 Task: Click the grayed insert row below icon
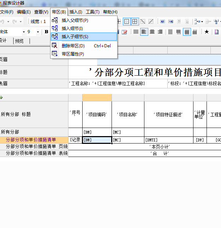[187, 22]
